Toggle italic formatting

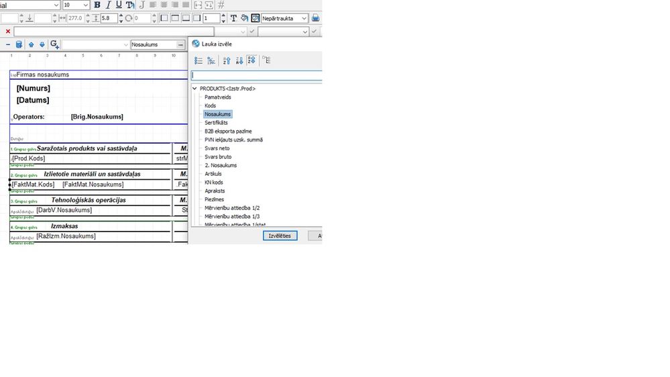click(108, 5)
